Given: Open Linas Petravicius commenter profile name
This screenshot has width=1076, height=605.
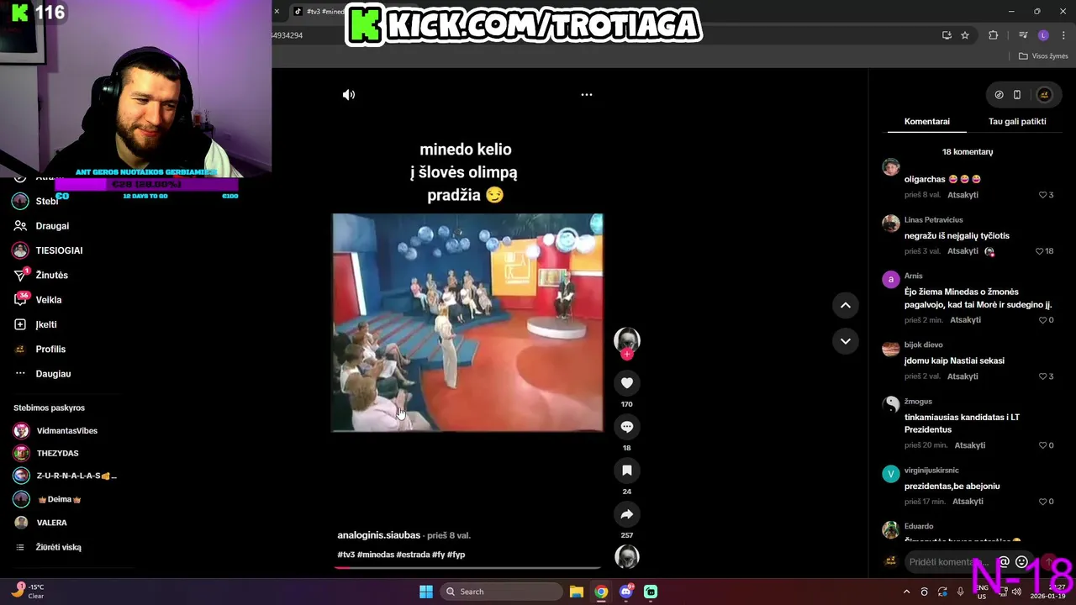Looking at the screenshot, I should 933,220.
